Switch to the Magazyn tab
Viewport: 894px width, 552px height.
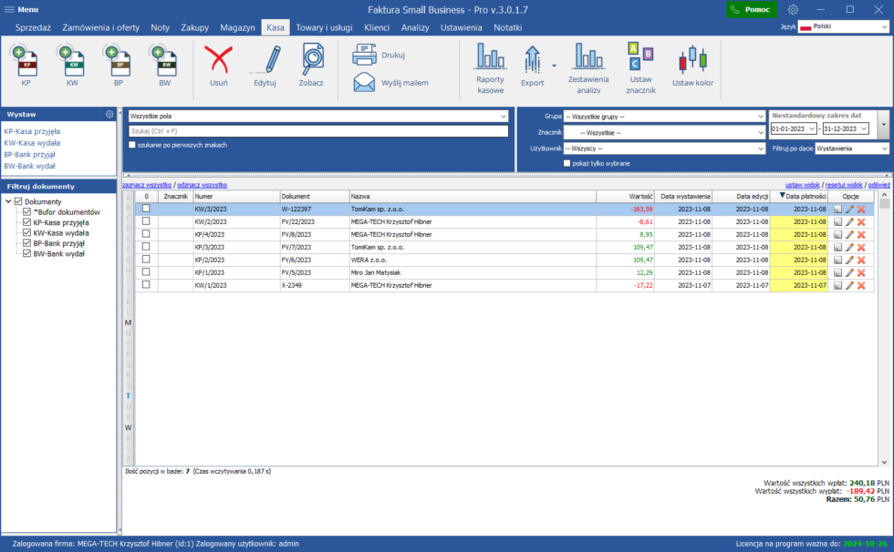(x=237, y=27)
